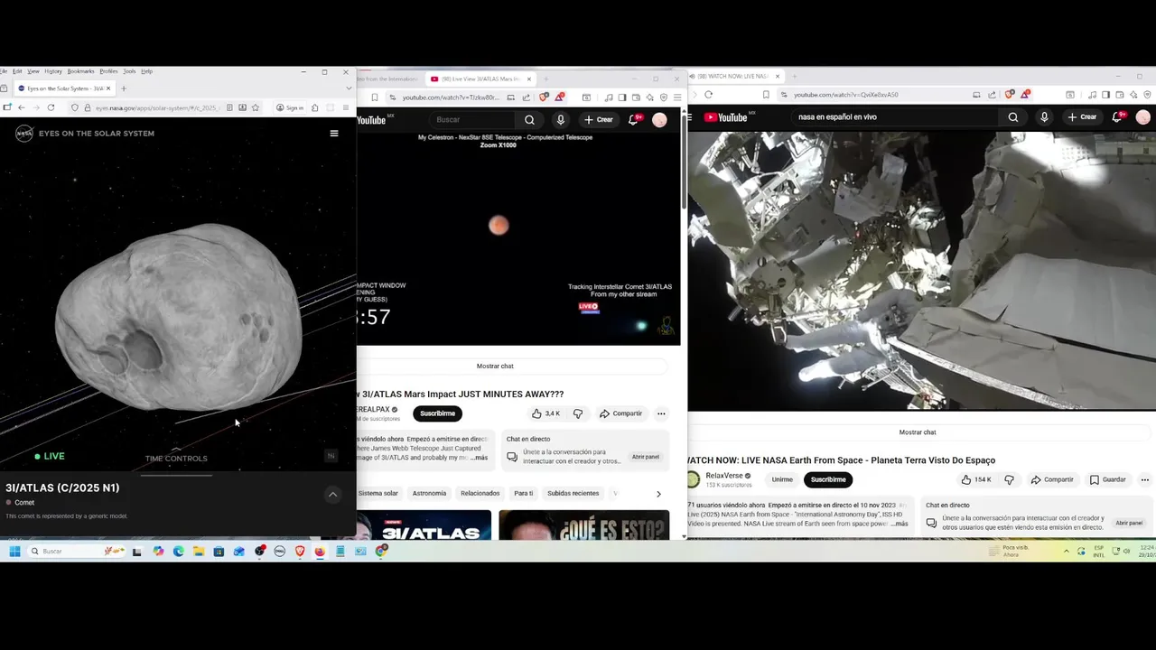Click Mostrar chat under the 3I/ATLAS video
This screenshot has width=1156, height=650.
(495, 366)
